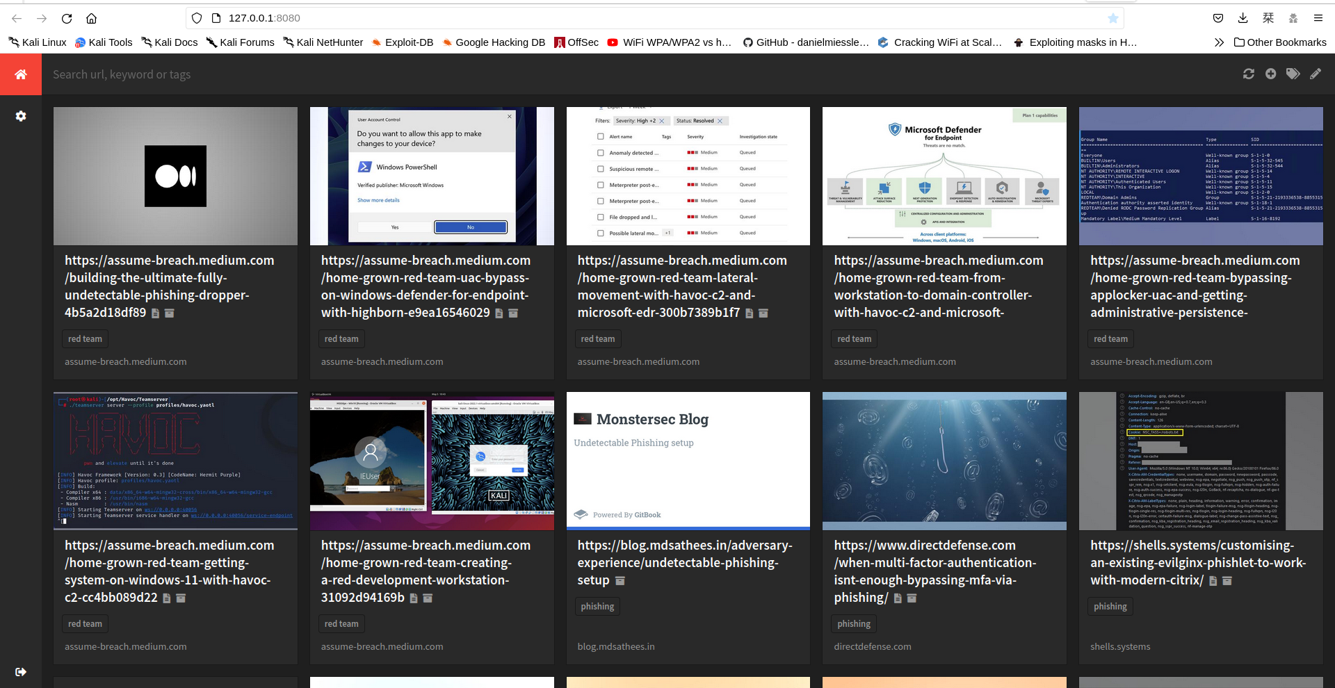Open the cached page icon on the phishing-dropper bookmark
Image resolution: width=1335 pixels, height=688 pixels.
[154, 313]
